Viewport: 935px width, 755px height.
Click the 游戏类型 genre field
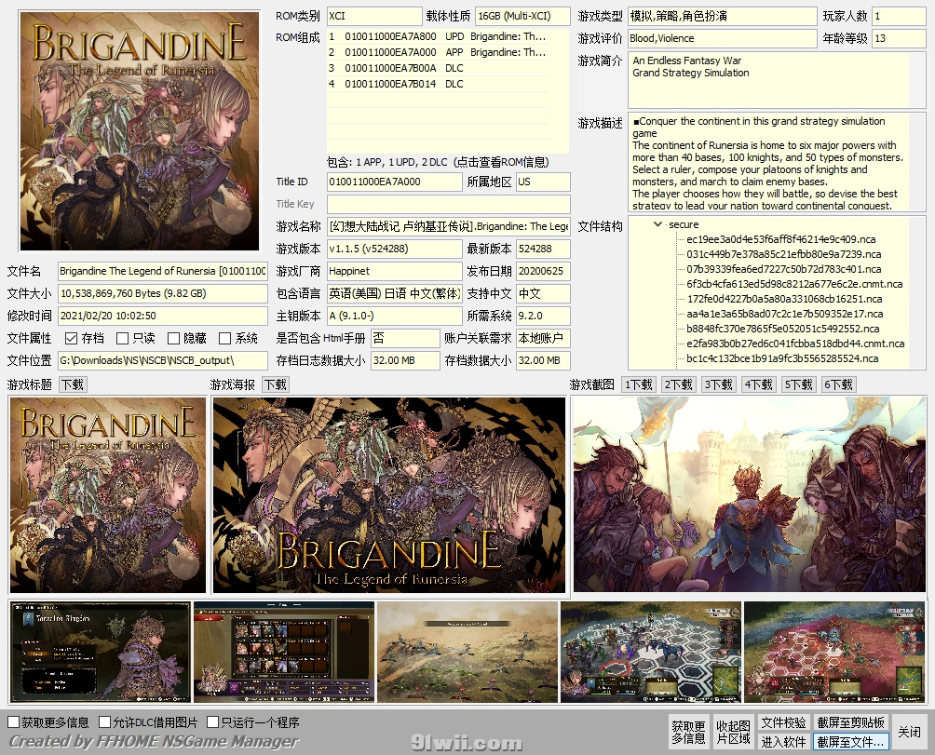coord(722,16)
